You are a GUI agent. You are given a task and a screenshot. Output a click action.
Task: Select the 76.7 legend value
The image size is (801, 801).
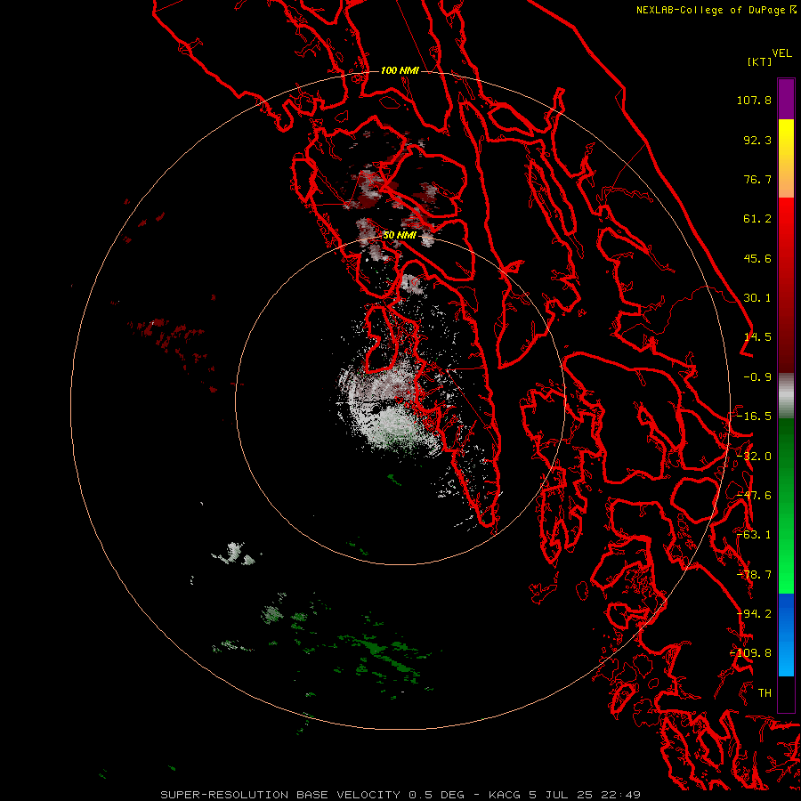[757, 179]
